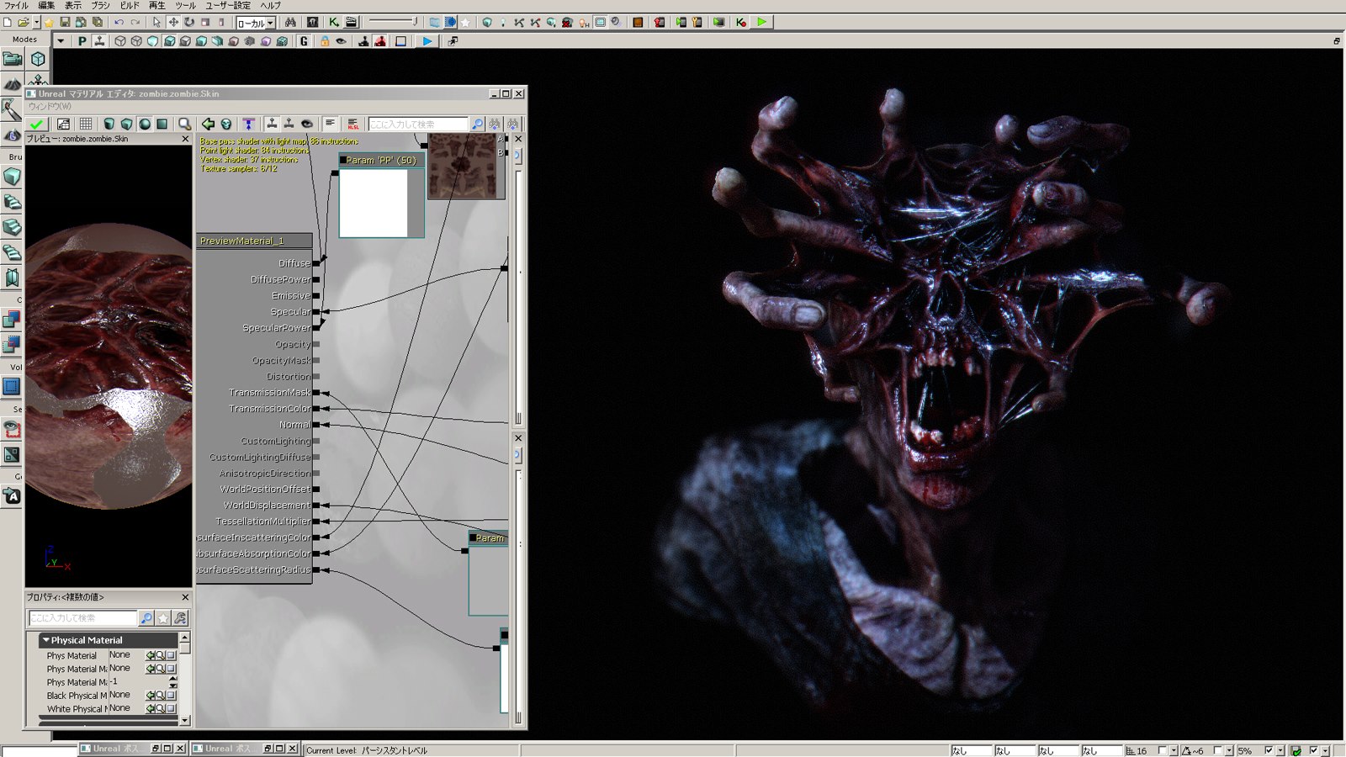Click the star favorites icon in properties panel

tap(163, 618)
